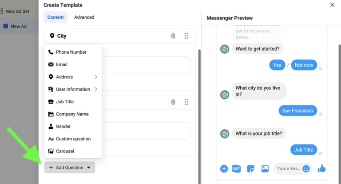Click the GIF icon in Messenger preview
The height and width of the screenshot is (184, 341).
pyautogui.click(x=236, y=169)
